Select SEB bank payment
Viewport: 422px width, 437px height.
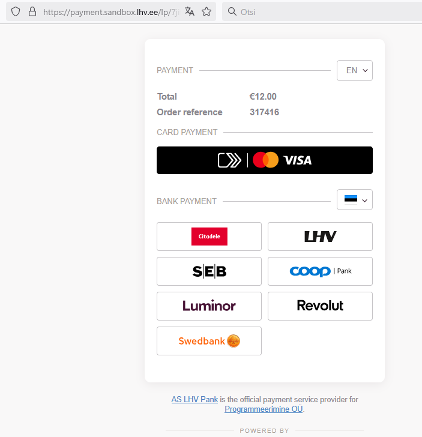click(x=209, y=271)
